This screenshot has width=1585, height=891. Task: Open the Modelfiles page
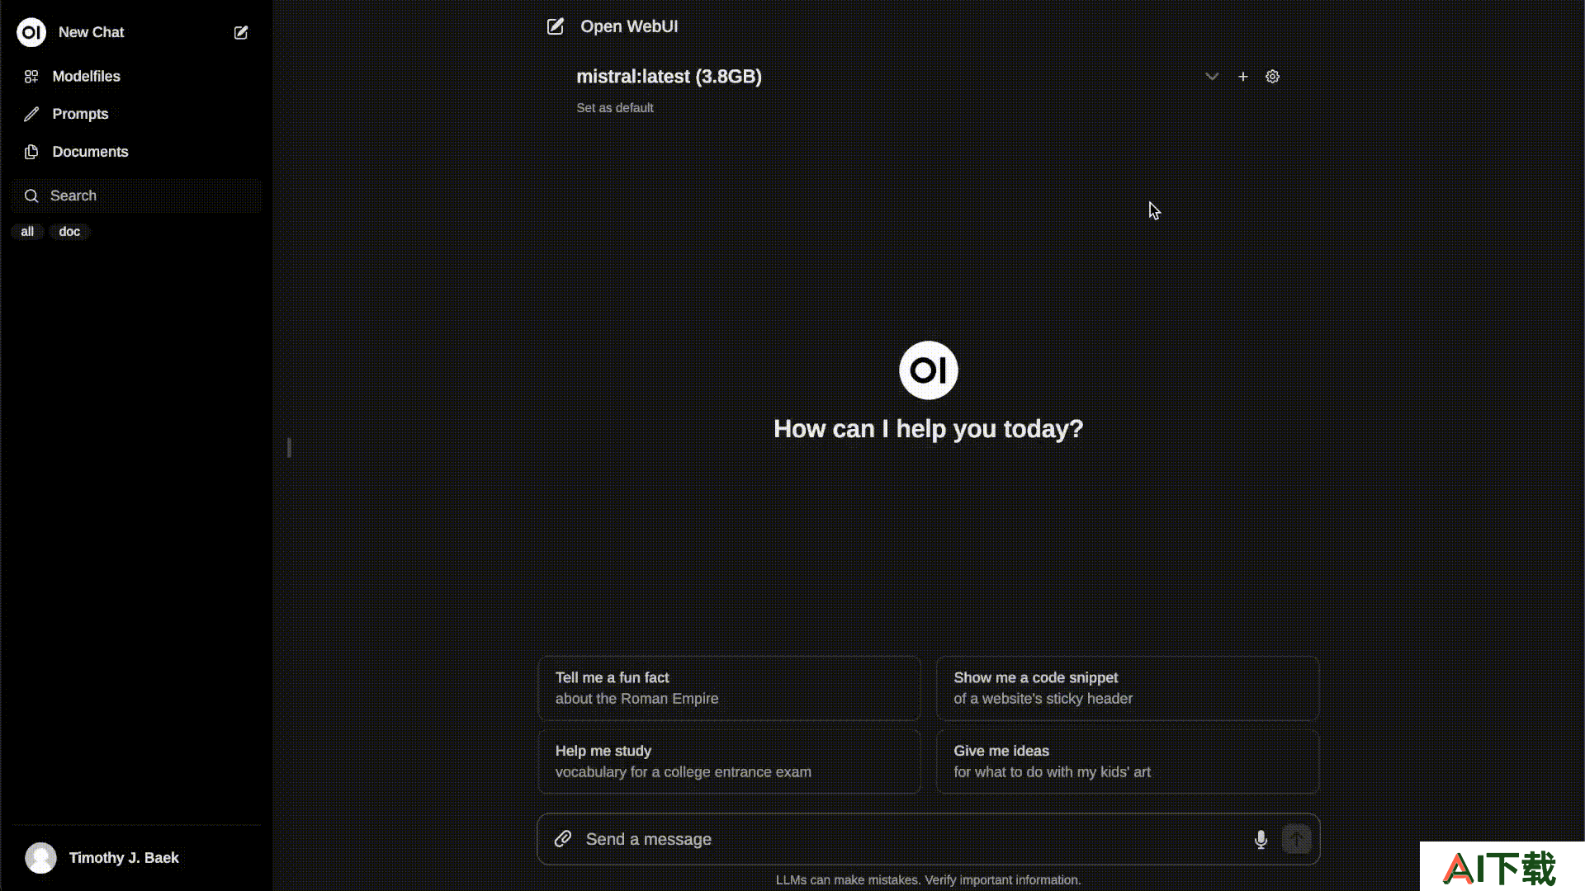(x=136, y=77)
